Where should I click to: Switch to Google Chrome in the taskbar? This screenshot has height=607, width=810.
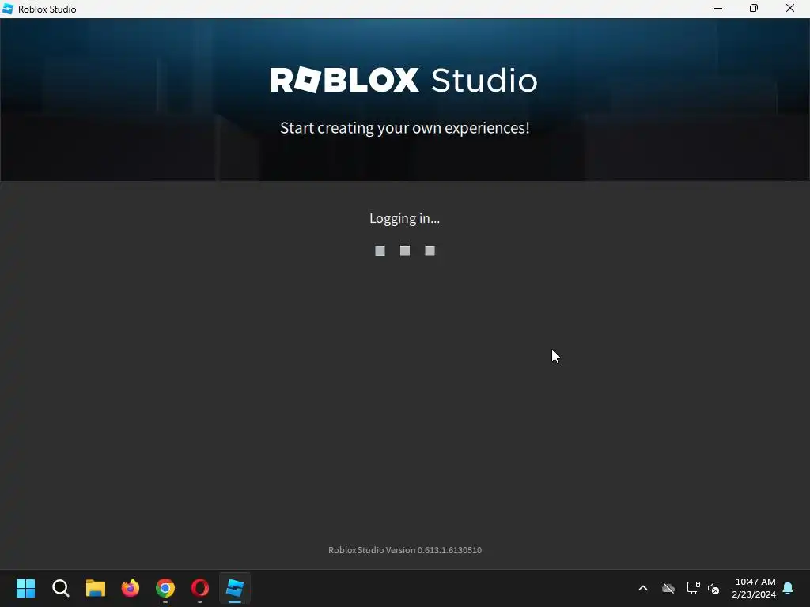tap(165, 588)
